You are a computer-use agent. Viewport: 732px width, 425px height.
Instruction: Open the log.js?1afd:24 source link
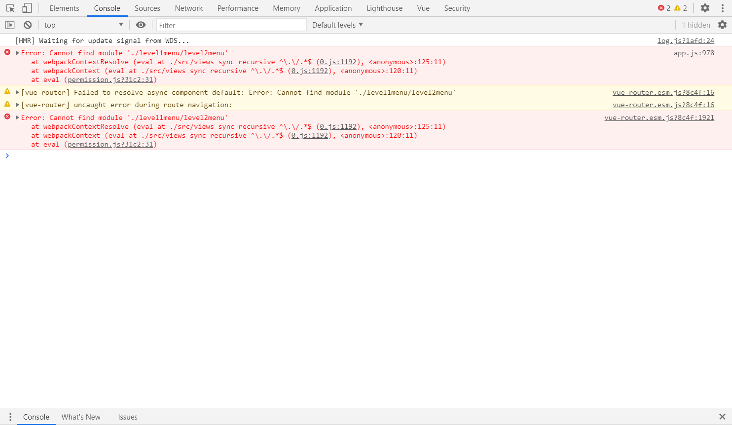[685, 41]
